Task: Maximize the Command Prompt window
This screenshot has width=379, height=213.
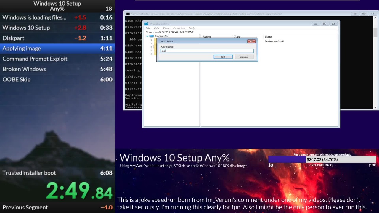Action: click(x=364, y=14)
